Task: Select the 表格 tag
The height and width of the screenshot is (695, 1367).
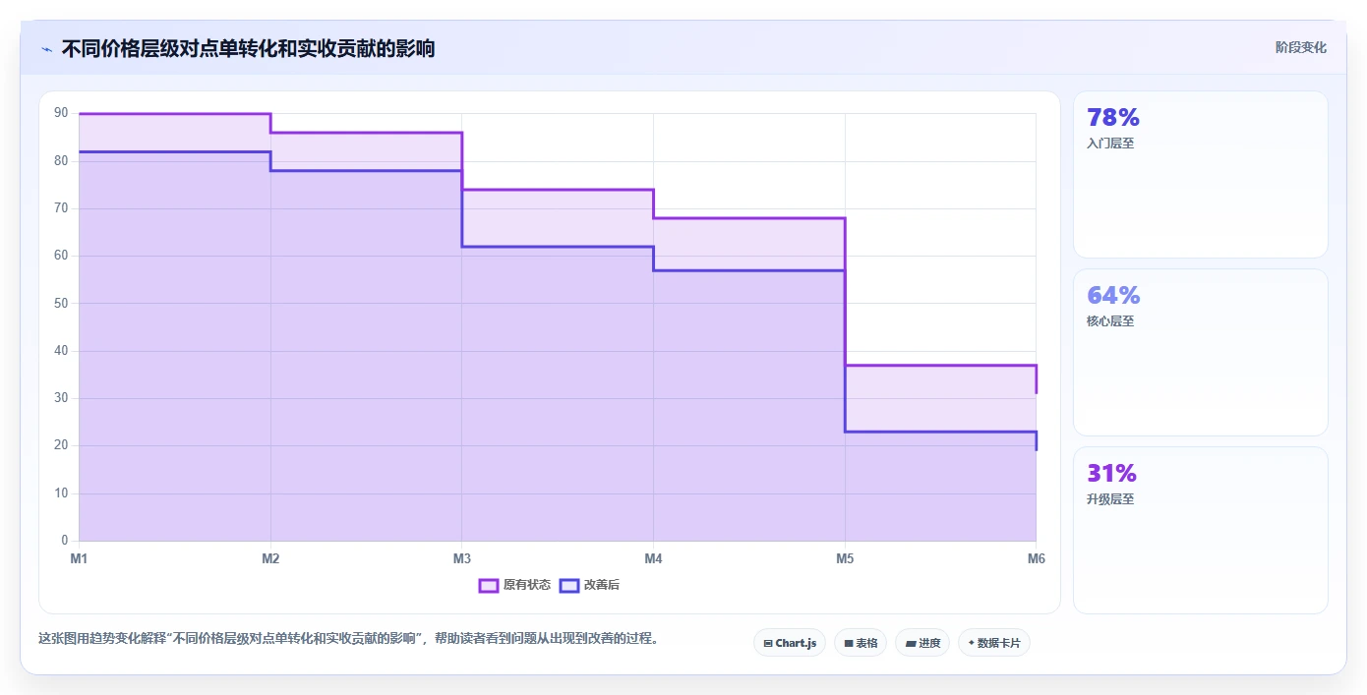Action: tap(861, 643)
